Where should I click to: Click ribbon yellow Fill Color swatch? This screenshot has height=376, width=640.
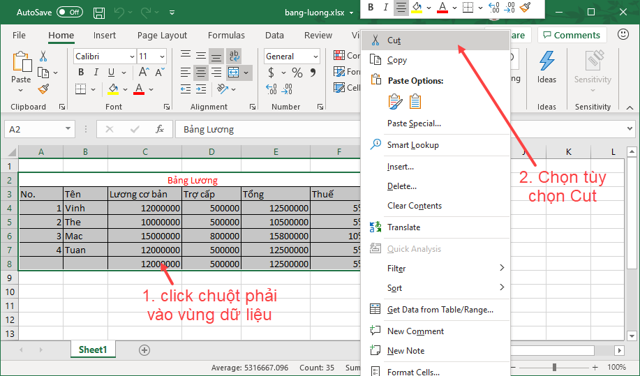coord(113,89)
